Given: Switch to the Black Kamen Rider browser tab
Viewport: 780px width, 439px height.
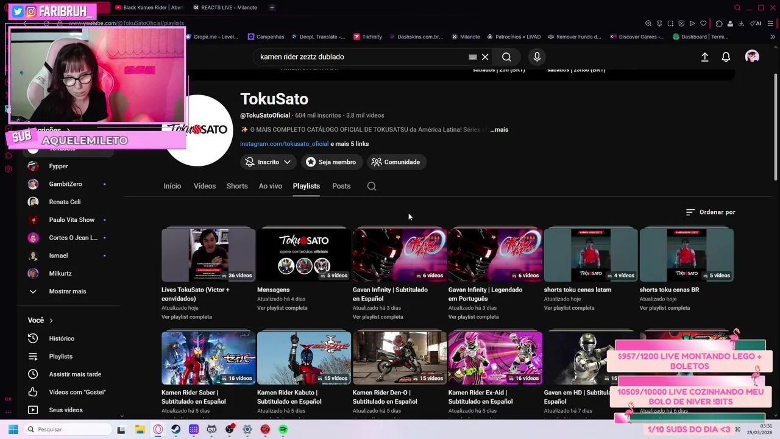Looking at the screenshot, I should (149, 7).
